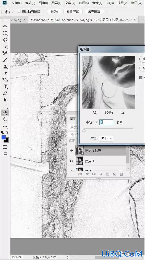Select the Lasso tool
Viewport: 145px width, 260px height.
pos(5,40)
